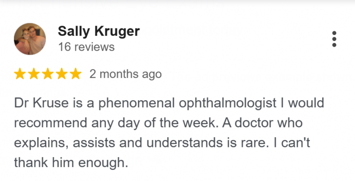Click "recommend any day of the week" line

[x=116, y=123]
